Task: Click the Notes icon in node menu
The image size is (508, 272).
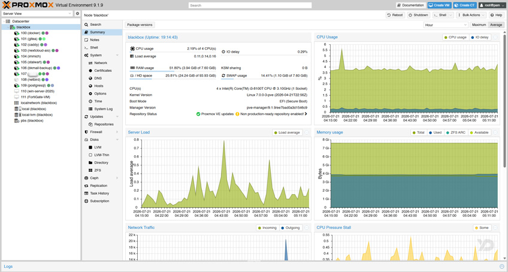Action: click(86, 40)
